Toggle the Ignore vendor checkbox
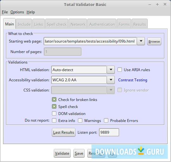The height and width of the screenshot is (162, 171). (x=120, y=90)
